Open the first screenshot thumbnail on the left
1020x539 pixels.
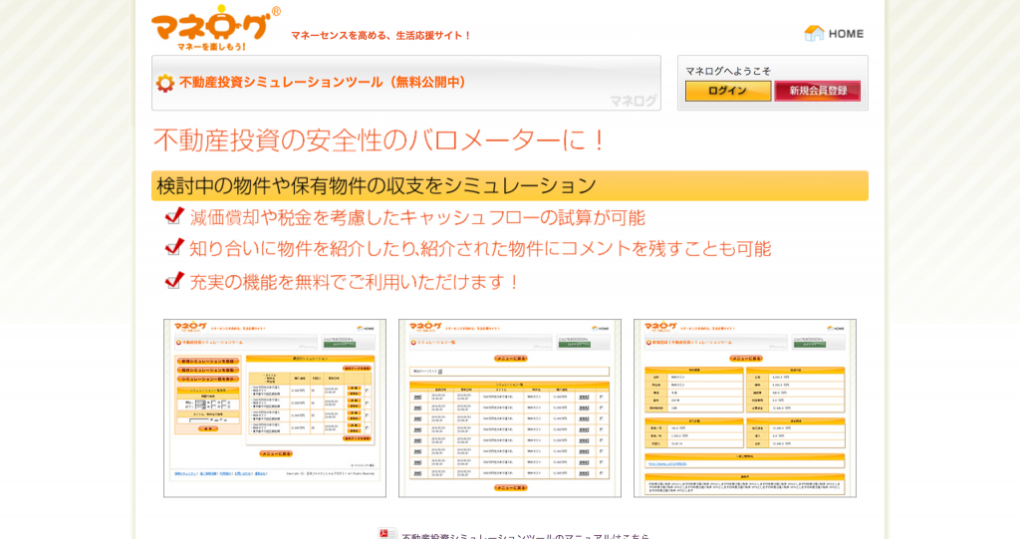coord(274,407)
